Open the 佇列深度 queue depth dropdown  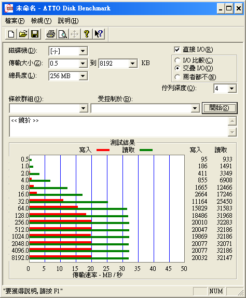click(x=232, y=89)
